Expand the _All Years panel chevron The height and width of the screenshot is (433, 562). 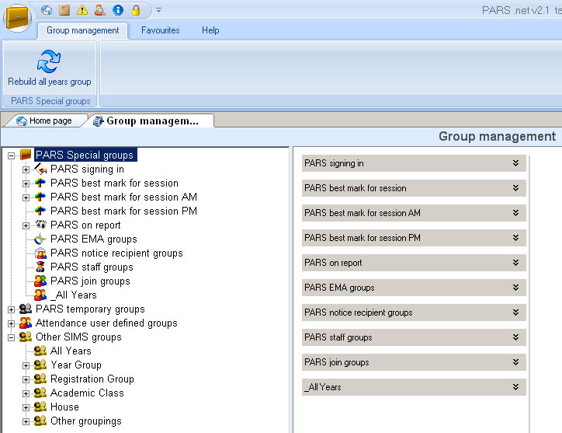[515, 386]
